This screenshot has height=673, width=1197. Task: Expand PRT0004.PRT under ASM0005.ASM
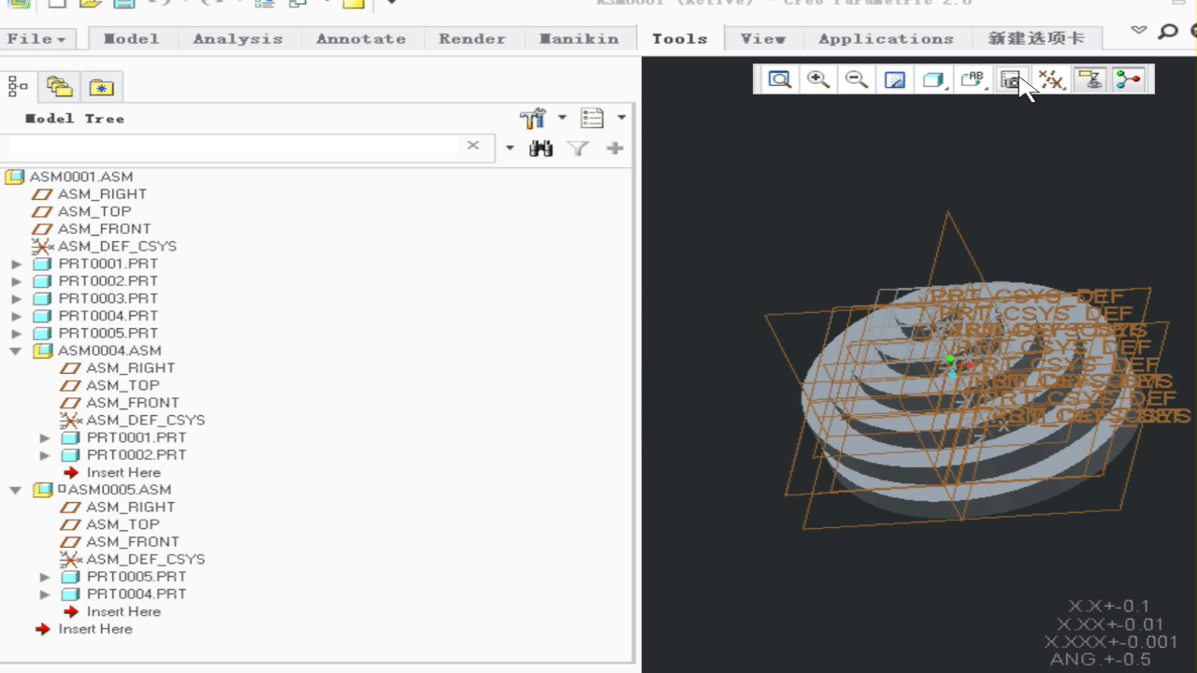tap(45, 594)
